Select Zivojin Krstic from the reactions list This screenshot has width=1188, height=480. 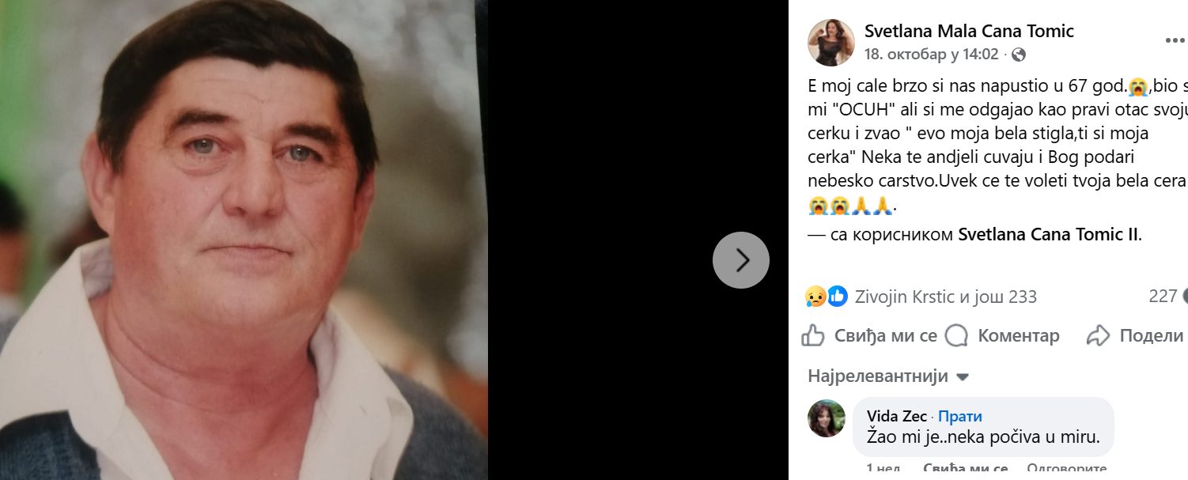[x=900, y=297]
